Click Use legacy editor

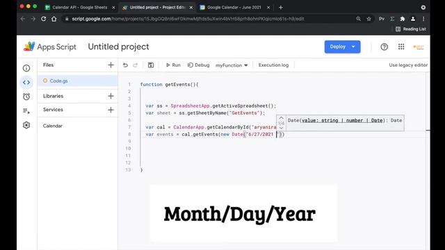408,65
